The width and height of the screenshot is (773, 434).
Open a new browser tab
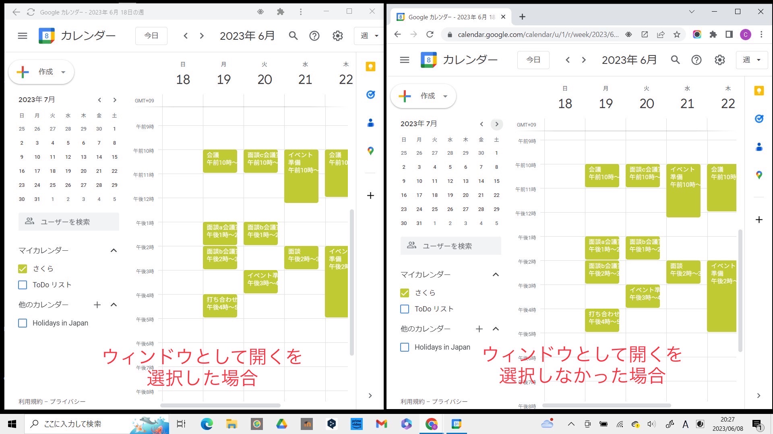click(522, 17)
